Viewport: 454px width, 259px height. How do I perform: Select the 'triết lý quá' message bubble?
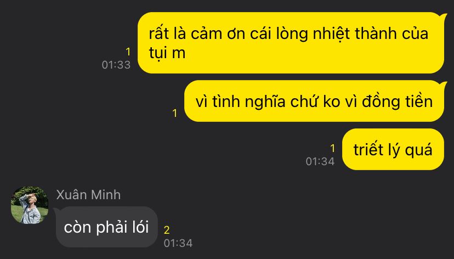pos(393,149)
